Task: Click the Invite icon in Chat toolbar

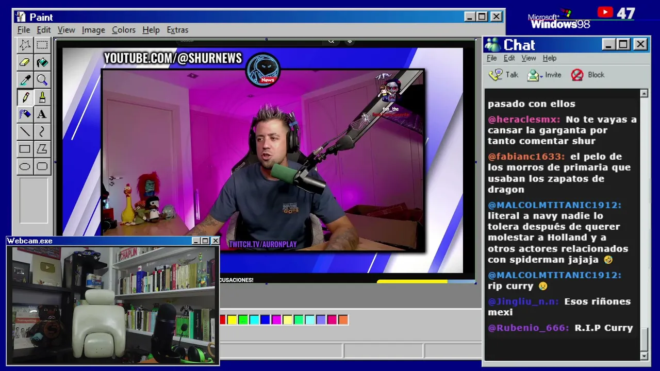Action: point(534,75)
